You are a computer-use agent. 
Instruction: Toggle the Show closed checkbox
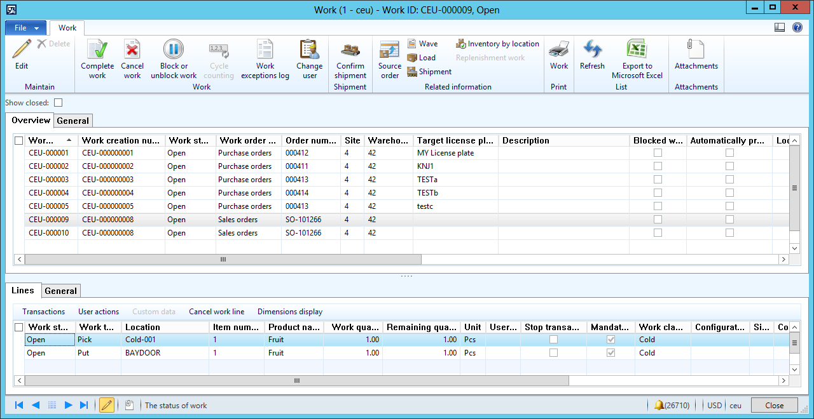(59, 102)
